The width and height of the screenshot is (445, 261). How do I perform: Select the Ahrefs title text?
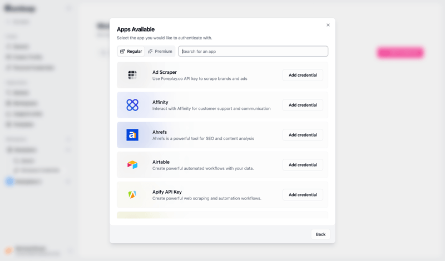(x=160, y=132)
